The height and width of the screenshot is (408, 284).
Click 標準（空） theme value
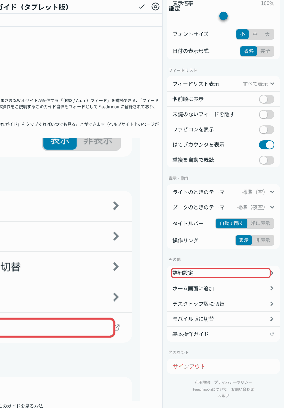point(254,192)
